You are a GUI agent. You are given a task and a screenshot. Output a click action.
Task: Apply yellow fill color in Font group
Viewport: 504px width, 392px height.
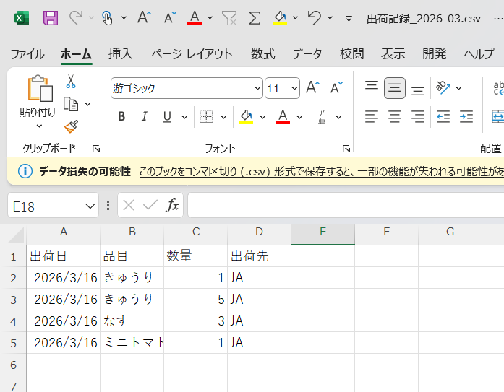pyautogui.click(x=246, y=117)
